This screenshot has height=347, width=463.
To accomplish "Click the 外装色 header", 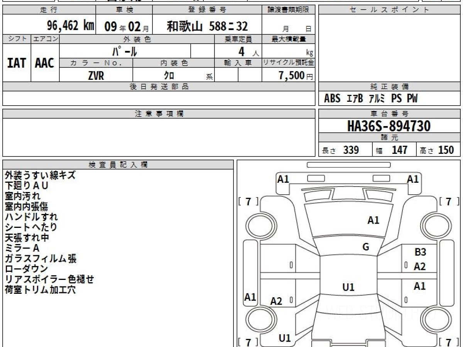I will [137, 39].
